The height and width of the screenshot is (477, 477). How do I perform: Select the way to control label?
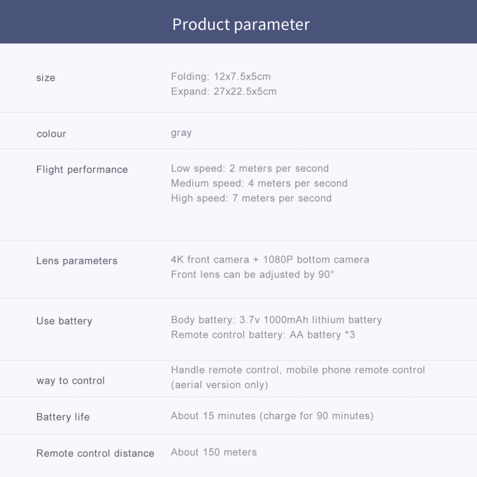pos(71,380)
